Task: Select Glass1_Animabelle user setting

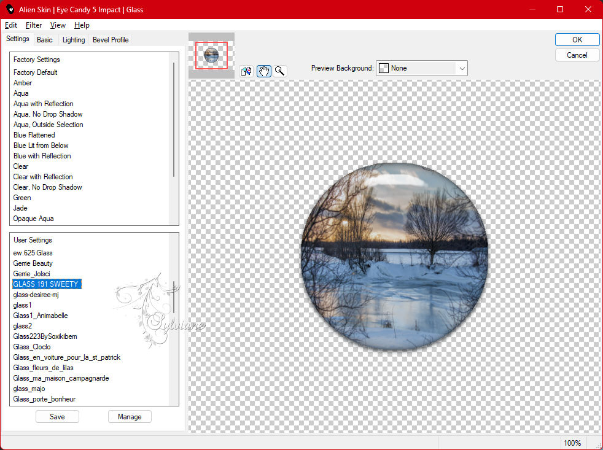Action: pyautogui.click(x=41, y=316)
